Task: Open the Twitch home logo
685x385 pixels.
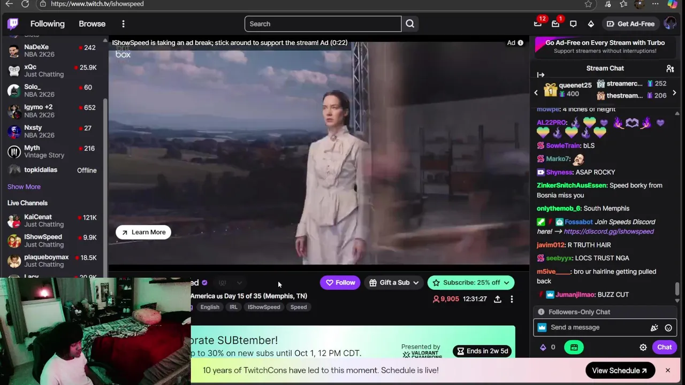Action: pyautogui.click(x=13, y=24)
